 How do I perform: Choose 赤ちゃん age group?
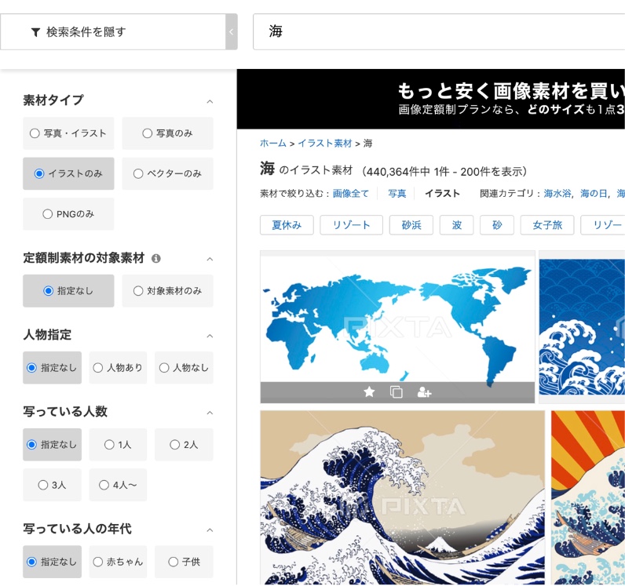click(118, 562)
